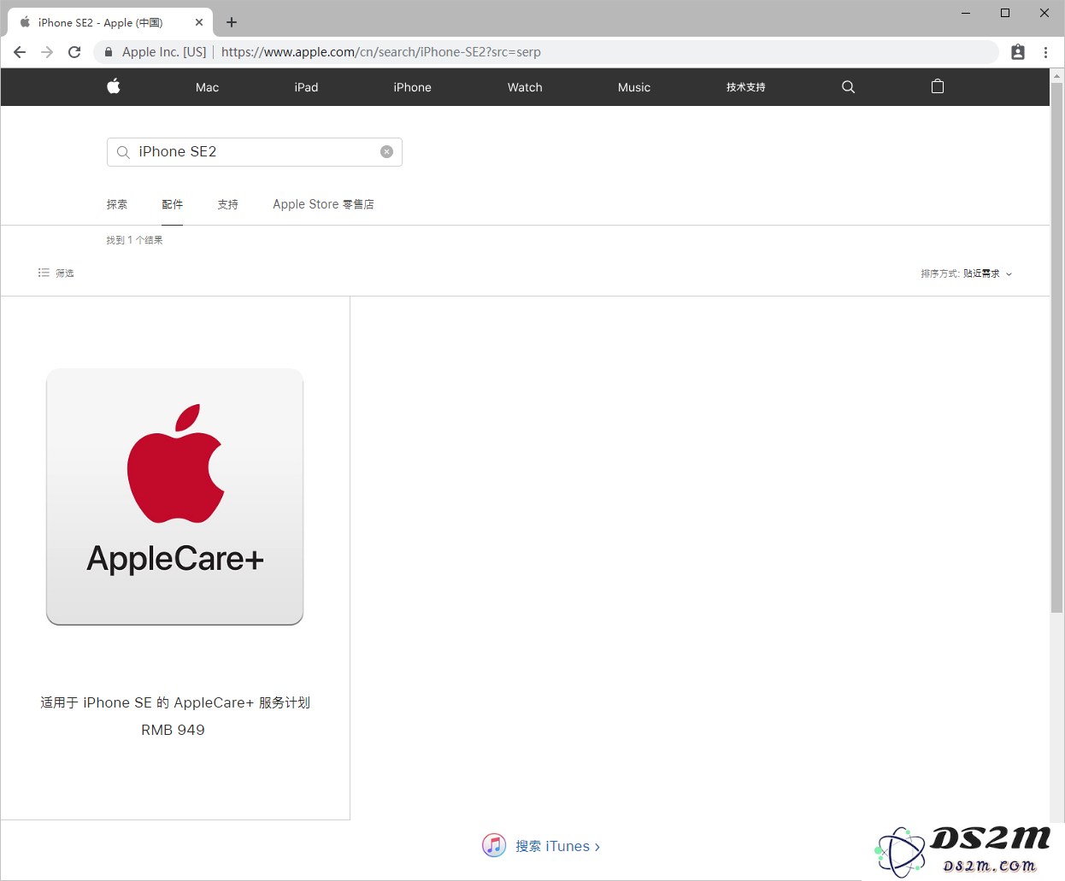Switch to the 支持 tab
The width and height of the screenshot is (1065, 881).
pyautogui.click(x=227, y=204)
